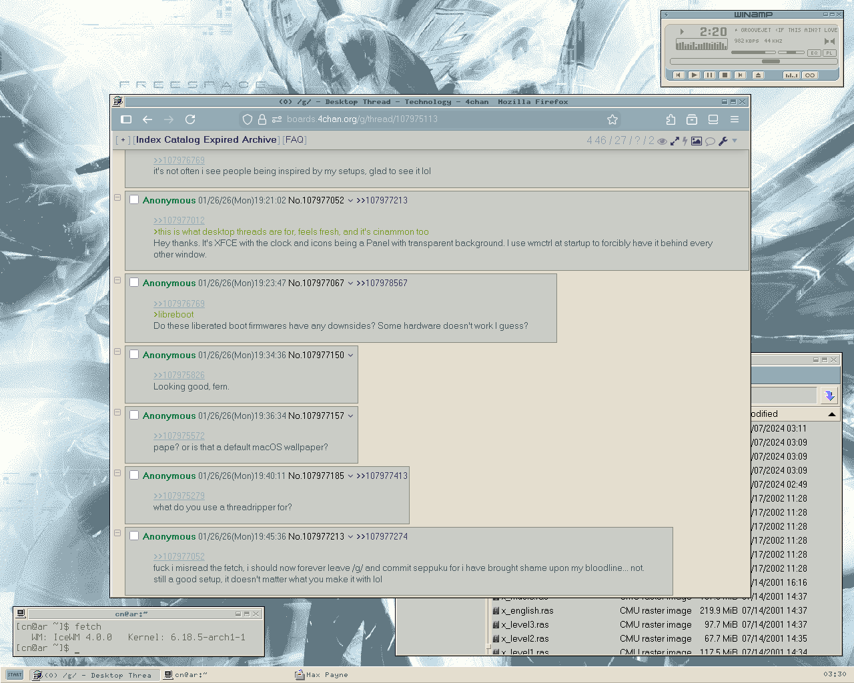Click the START button on taskbar
The width and height of the screenshot is (854, 683).
[15, 675]
